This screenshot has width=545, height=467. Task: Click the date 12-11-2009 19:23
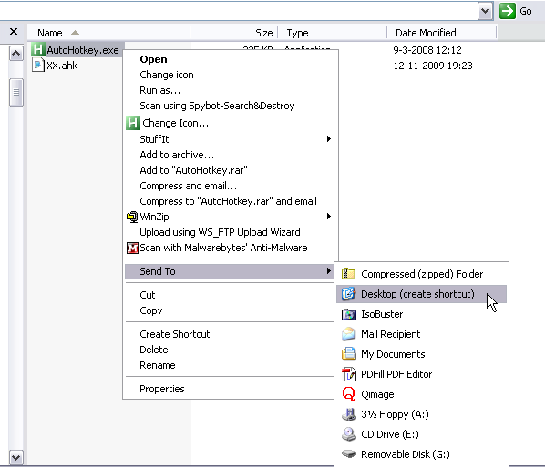coord(433,66)
